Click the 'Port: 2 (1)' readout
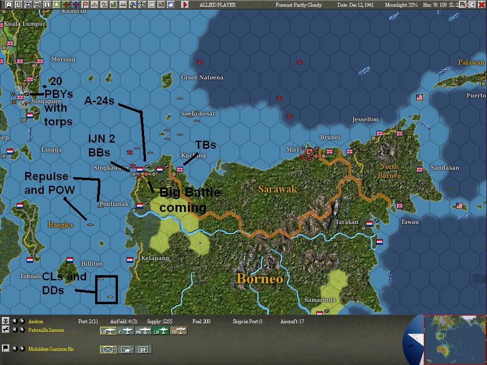 click(x=88, y=321)
